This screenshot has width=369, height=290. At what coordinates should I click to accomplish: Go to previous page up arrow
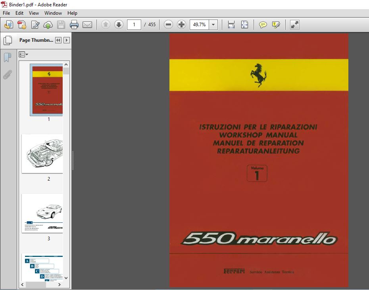coord(106,25)
